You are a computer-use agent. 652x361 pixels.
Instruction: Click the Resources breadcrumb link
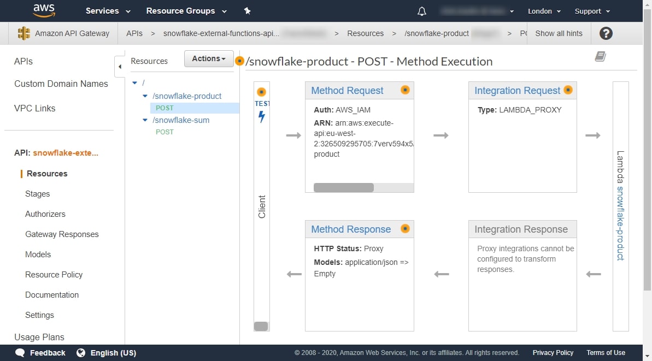366,33
